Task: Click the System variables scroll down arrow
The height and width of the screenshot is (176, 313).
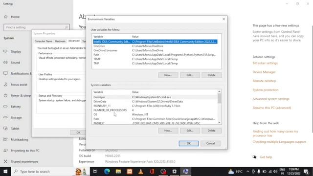Action: [220, 122]
